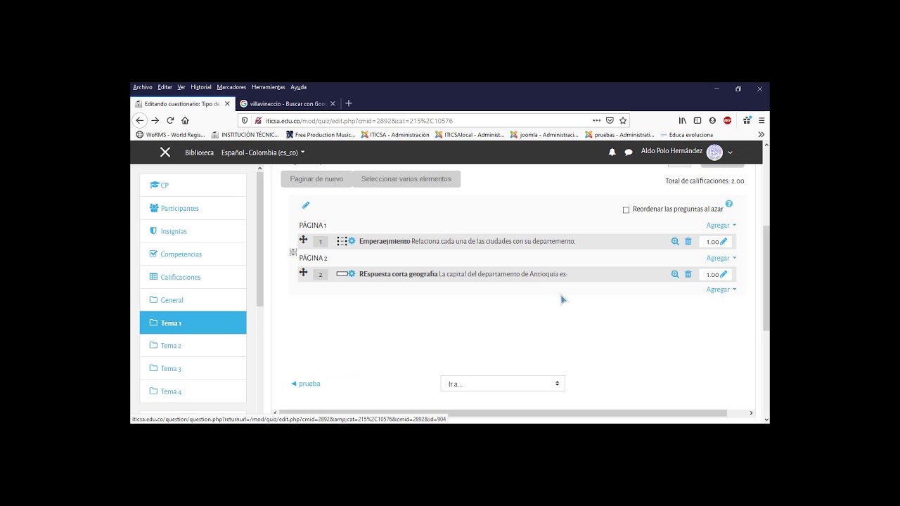
Task: Open the messages speech-bubble icon
Action: coord(629,152)
